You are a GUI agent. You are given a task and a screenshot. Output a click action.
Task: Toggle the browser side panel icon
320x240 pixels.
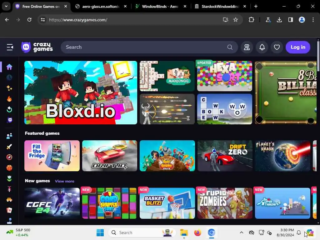290,20
